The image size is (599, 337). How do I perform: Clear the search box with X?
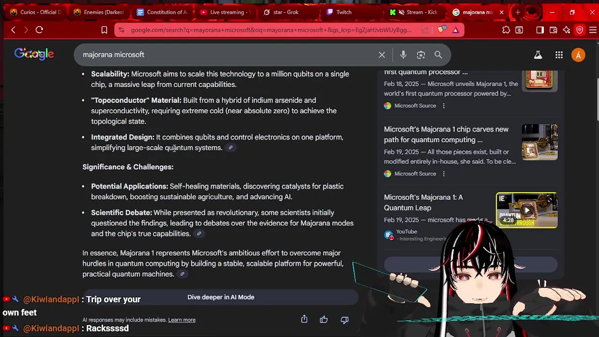[x=382, y=55]
